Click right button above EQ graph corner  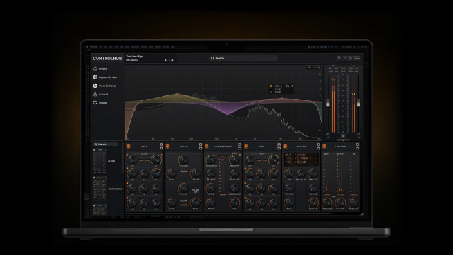tap(318, 68)
